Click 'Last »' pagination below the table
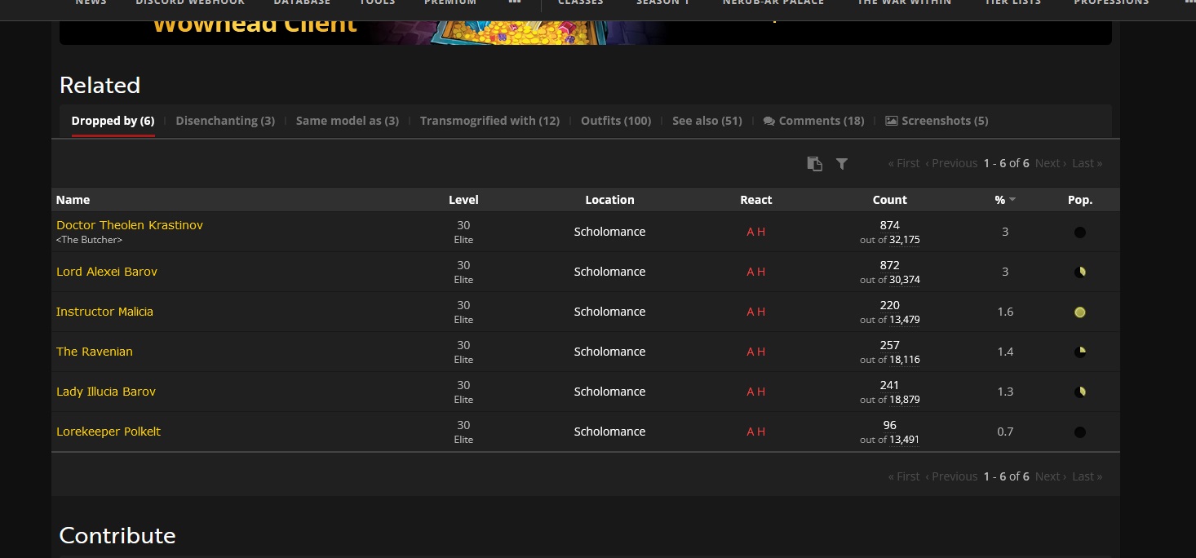 1087,476
